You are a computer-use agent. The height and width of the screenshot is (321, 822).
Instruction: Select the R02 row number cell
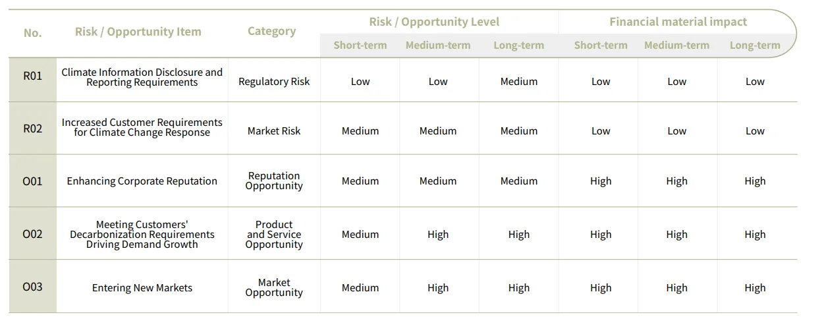coord(32,129)
